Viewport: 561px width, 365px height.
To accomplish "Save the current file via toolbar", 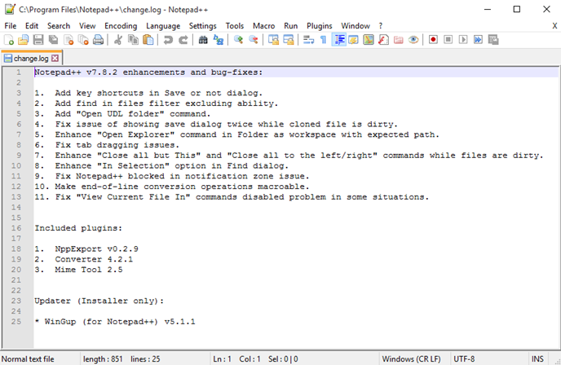I will click(38, 40).
